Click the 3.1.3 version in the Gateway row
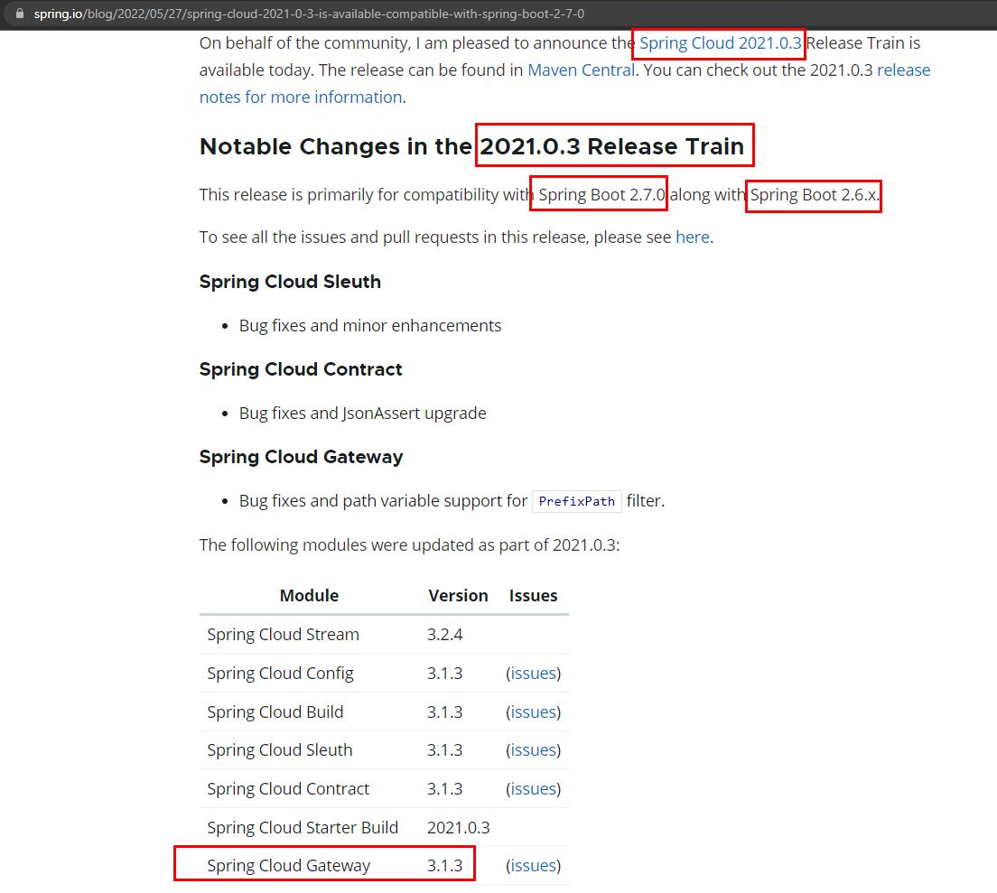Screen dimensions: 997x893 click(444, 866)
